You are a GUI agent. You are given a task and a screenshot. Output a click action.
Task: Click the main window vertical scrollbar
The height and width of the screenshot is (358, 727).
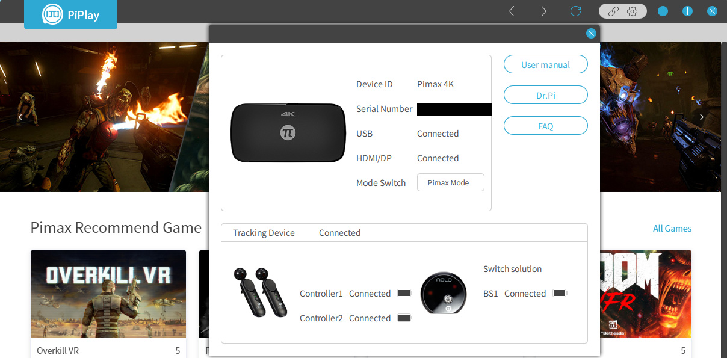(724, 199)
